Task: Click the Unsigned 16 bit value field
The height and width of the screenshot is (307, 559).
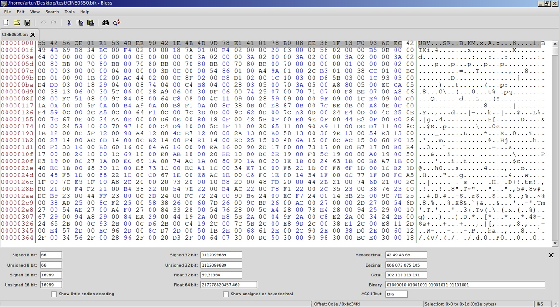Action: pos(51,285)
